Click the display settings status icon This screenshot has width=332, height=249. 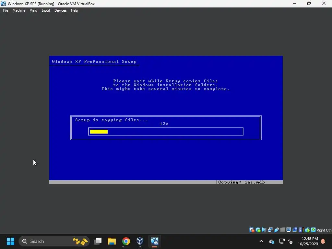point(289,230)
